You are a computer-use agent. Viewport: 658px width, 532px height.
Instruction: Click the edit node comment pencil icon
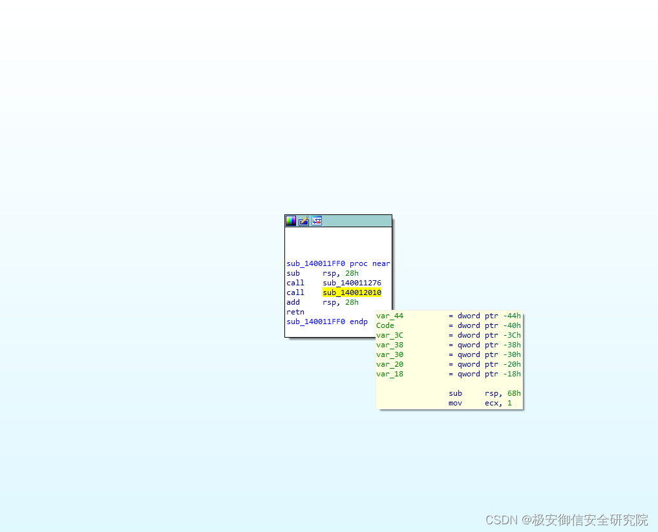304,221
